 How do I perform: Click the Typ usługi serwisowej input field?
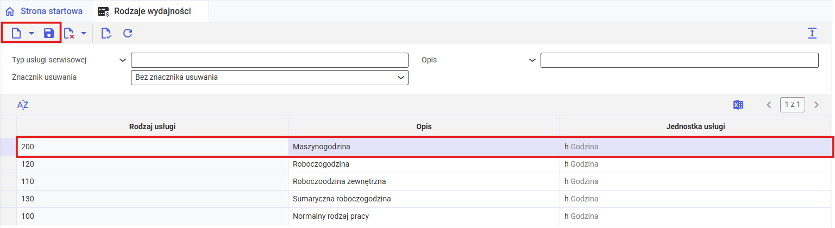(x=269, y=60)
